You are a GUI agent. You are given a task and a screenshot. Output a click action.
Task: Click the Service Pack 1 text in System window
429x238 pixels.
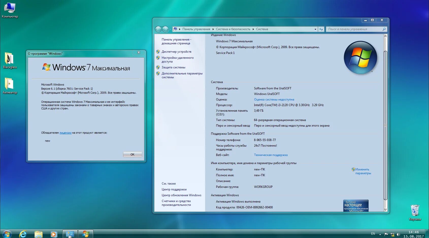point(225,53)
